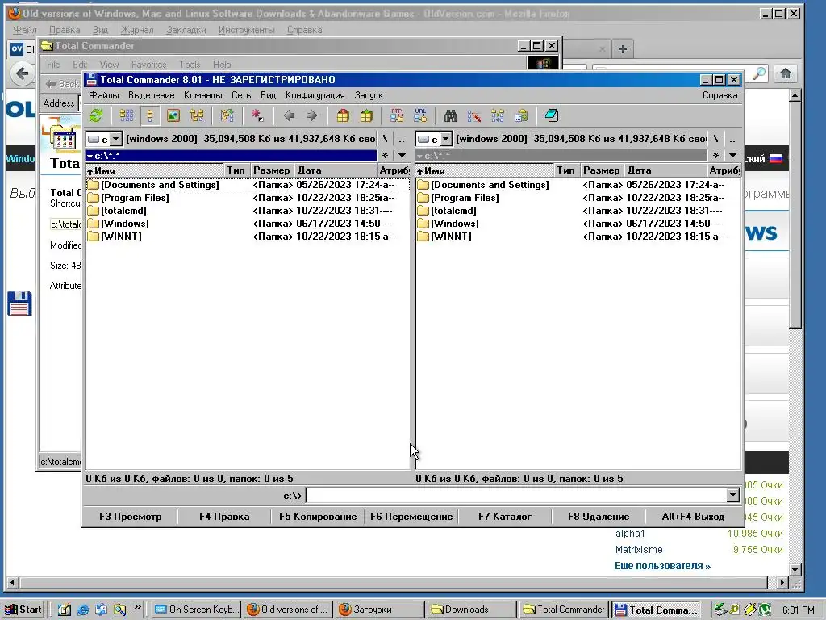Image resolution: width=826 pixels, height=620 pixels.
Task: Expand the command line history dropdown
Action: point(732,495)
